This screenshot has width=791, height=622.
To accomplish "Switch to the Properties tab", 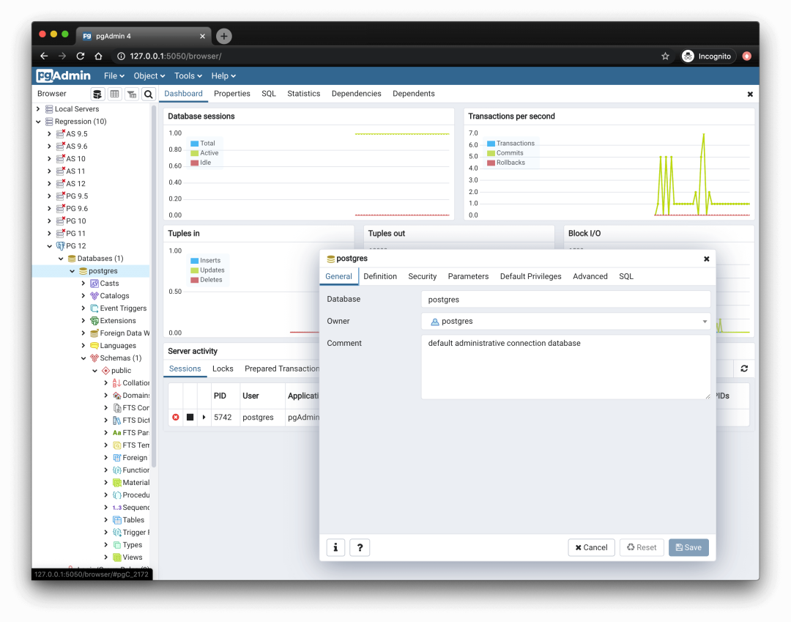I will 232,94.
